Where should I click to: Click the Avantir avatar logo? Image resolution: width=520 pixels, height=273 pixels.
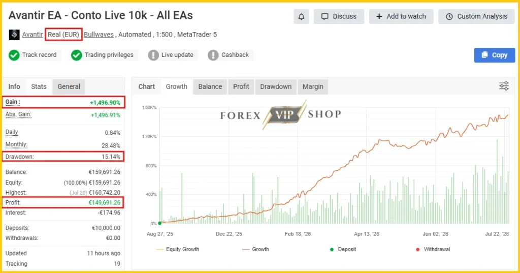click(x=14, y=35)
